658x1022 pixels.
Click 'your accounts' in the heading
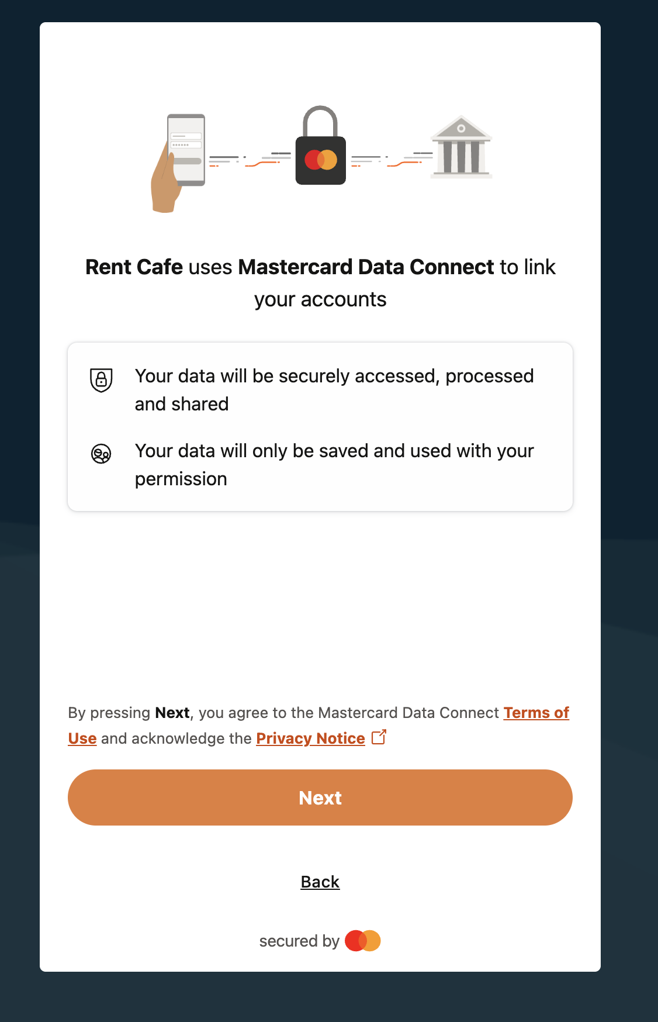point(320,299)
